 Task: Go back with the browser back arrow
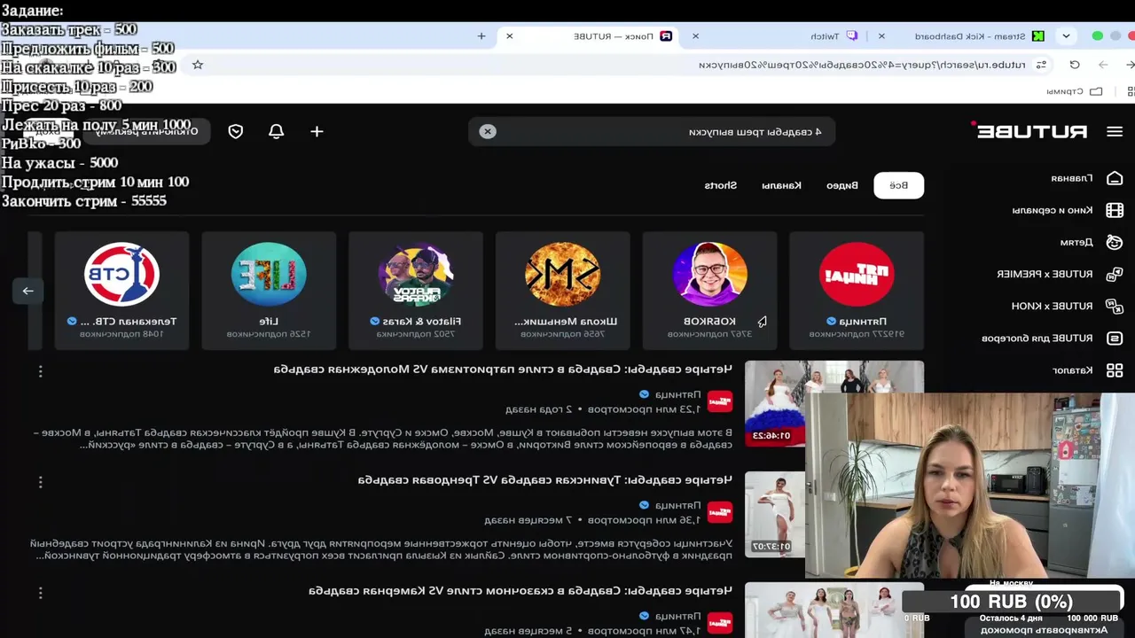1130,65
